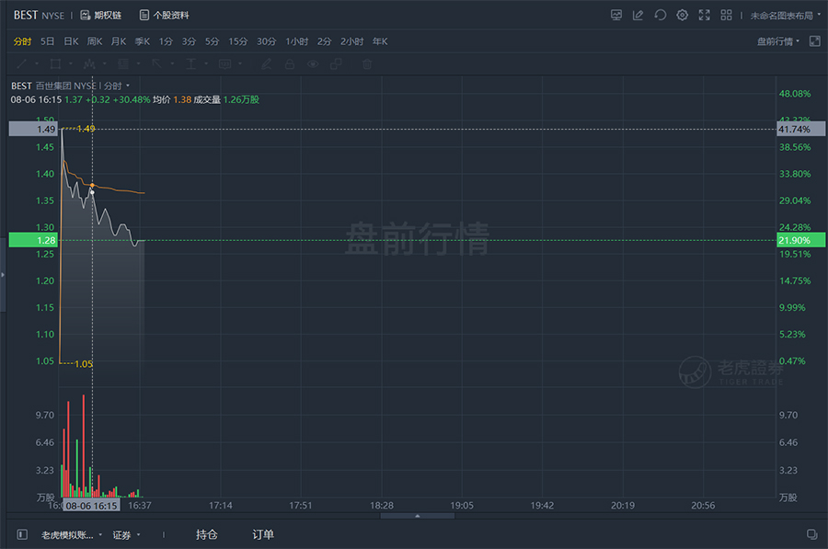The width and height of the screenshot is (828, 549).
Task: Expand the Fibonacci tool options arrow
Action: coord(138,63)
